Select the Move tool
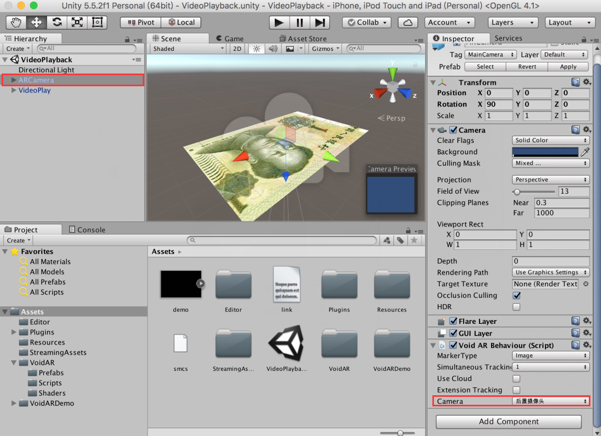 click(36, 22)
